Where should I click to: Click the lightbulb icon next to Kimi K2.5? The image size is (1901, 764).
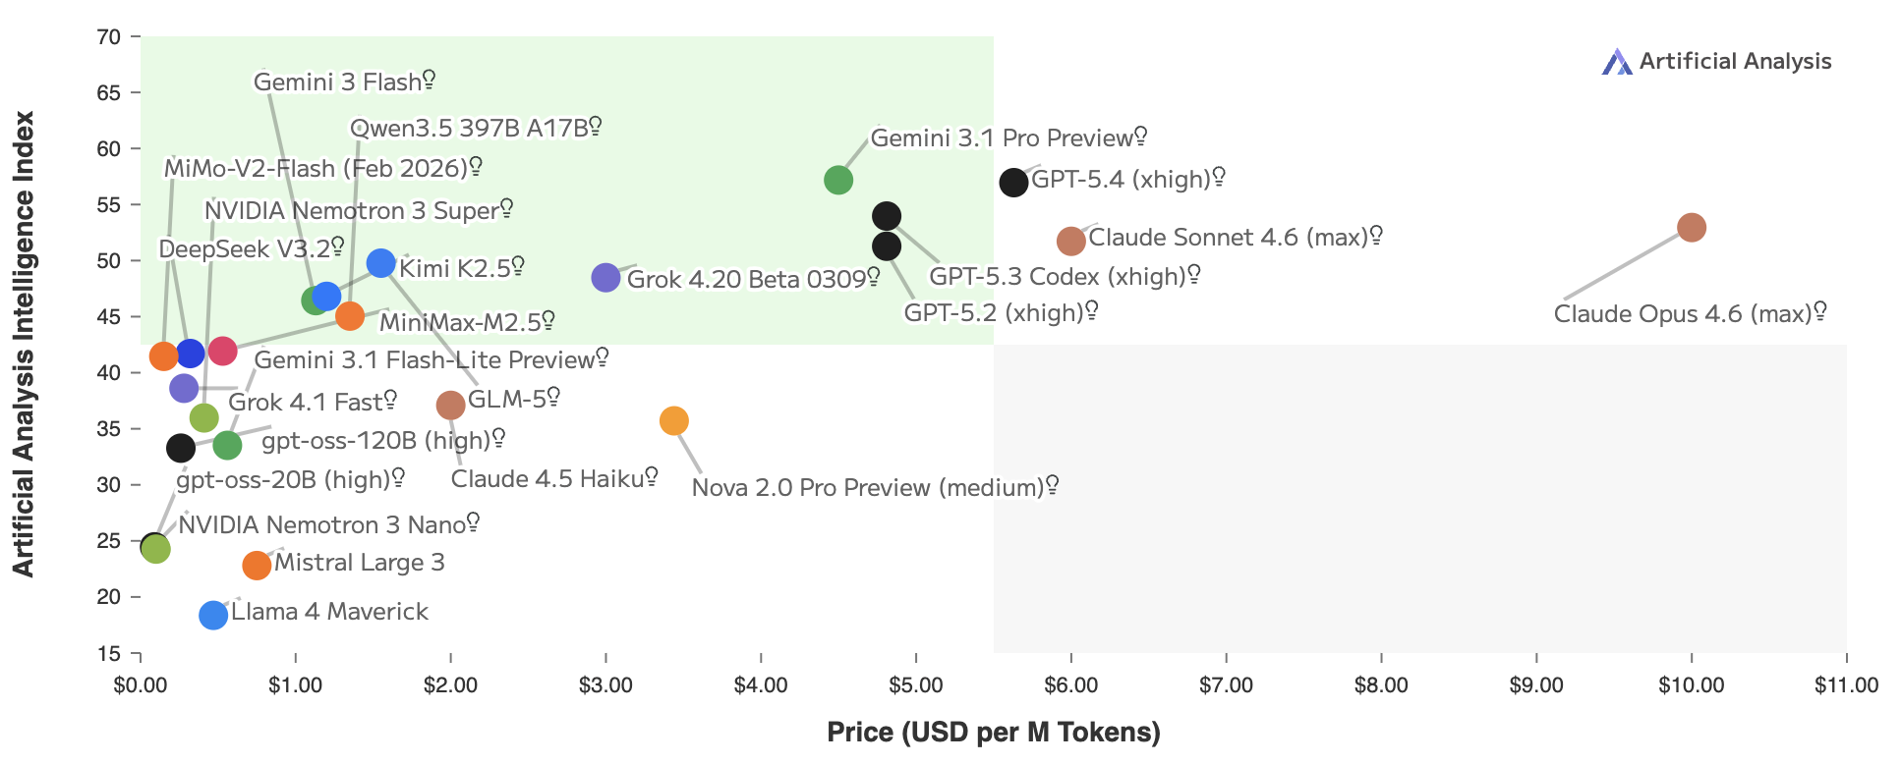point(518,266)
